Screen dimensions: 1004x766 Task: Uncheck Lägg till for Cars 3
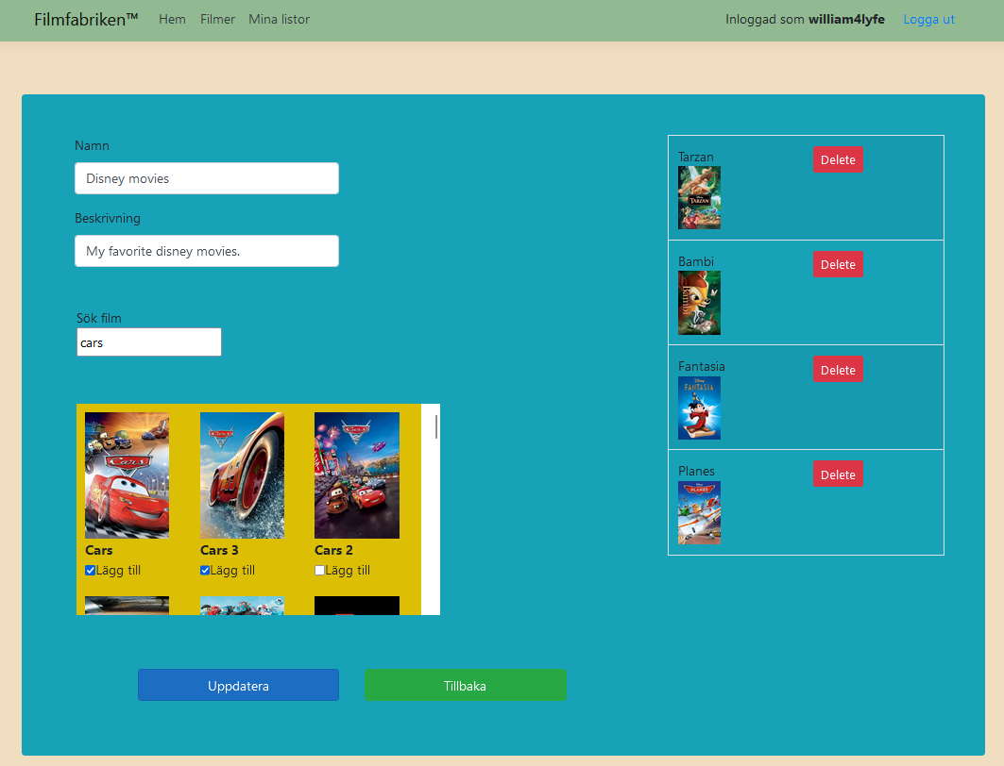pyautogui.click(x=205, y=571)
